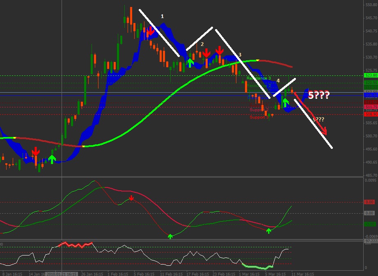378x276 pixels.
Task: Select the red 508.90 price tag
Action: (371, 114)
